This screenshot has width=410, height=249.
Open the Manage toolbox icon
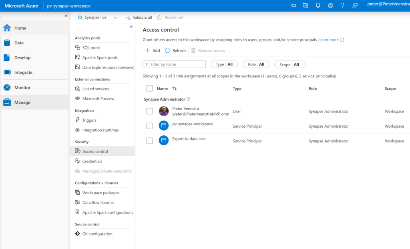click(x=7, y=103)
